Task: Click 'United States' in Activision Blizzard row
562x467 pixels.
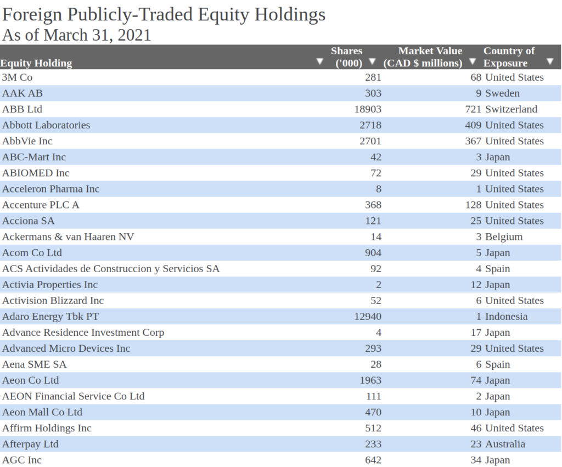Action: pyautogui.click(x=514, y=301)
